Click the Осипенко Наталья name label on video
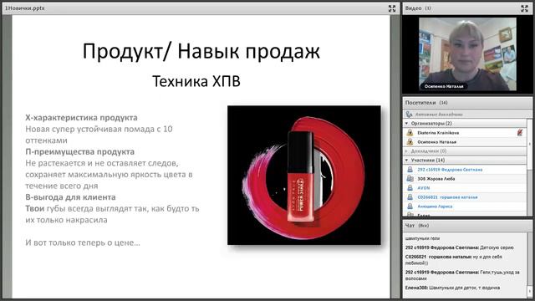Viewport: 535px width, 301px height. coord(444,86)
